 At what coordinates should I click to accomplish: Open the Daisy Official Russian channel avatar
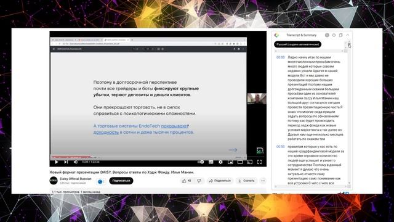[x=54, y=181]
